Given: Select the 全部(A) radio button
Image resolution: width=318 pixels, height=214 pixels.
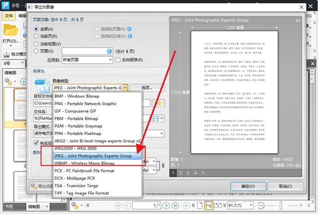Looking at the screenshot, I should click(36, 29).
